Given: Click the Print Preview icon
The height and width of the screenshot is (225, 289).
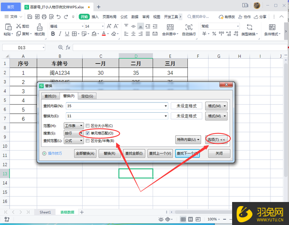Looking at the screenshot, I should (x=51, y=17).
